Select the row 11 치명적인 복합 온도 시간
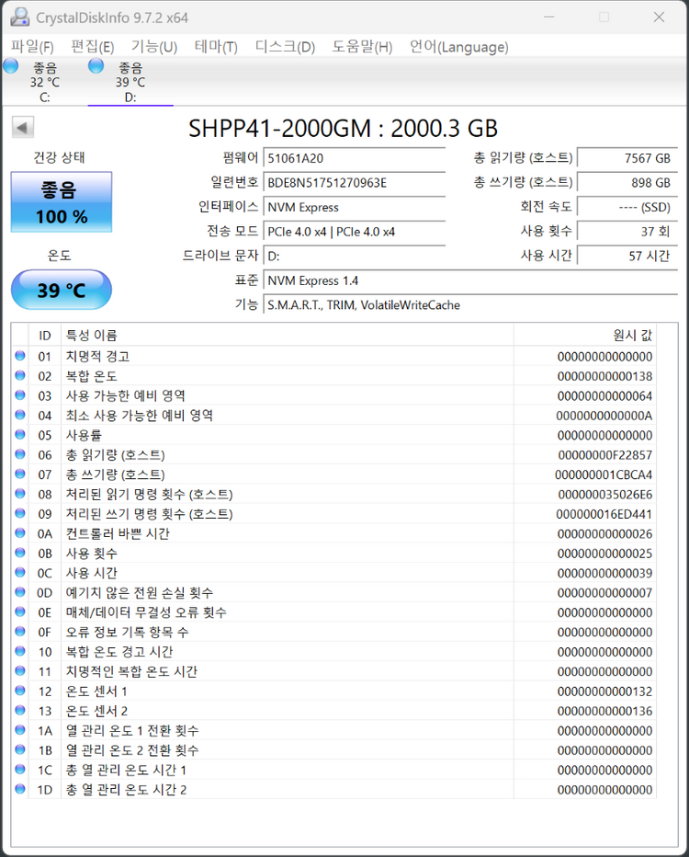This screenshot has width=689, height=857. pyautogui.click(x=333, y=671)
